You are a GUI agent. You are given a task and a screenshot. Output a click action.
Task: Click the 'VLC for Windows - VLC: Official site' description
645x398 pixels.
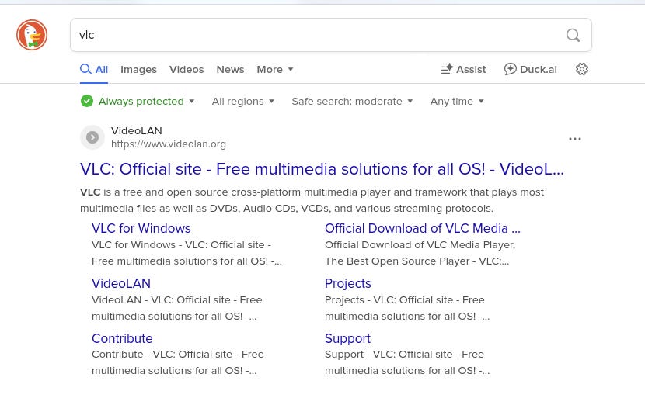click(x=187, y=253)
